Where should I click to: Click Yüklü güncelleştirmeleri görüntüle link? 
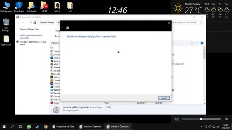[x=31, y=36]
